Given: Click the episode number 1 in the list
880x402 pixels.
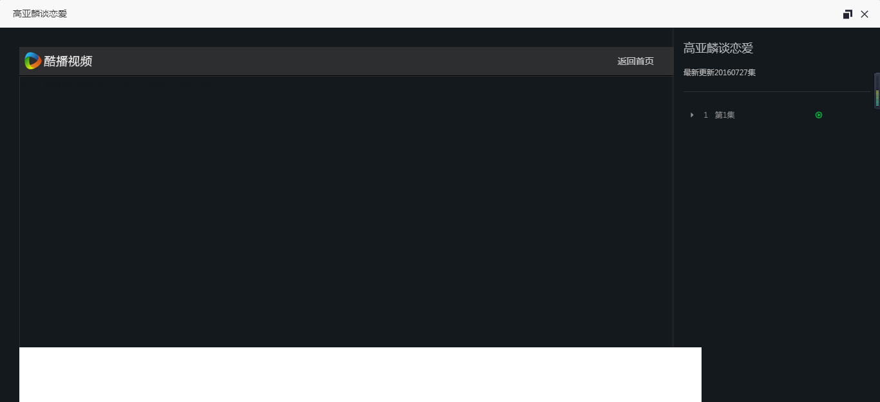Looking at the screenshot, I should pos(705,115).
